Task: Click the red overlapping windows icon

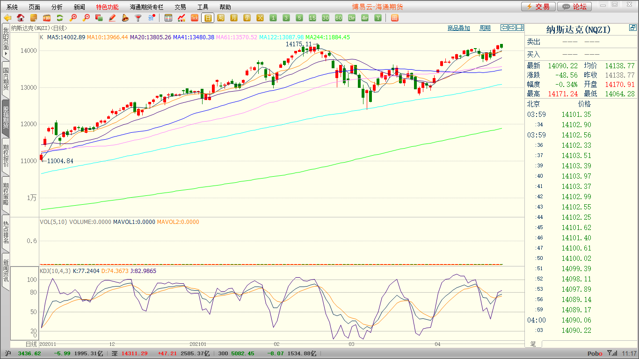Action: [x=99, y=18]
